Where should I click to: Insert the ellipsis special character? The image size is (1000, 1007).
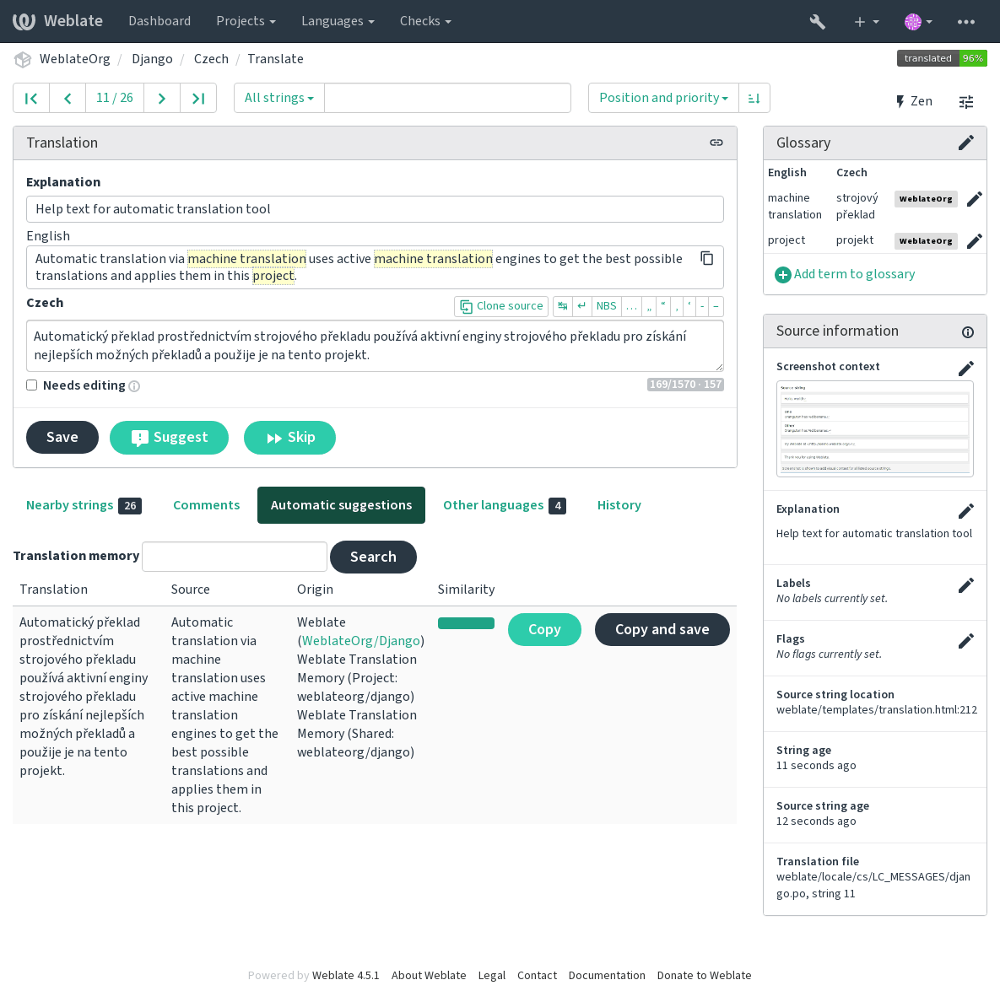(632, 306)
